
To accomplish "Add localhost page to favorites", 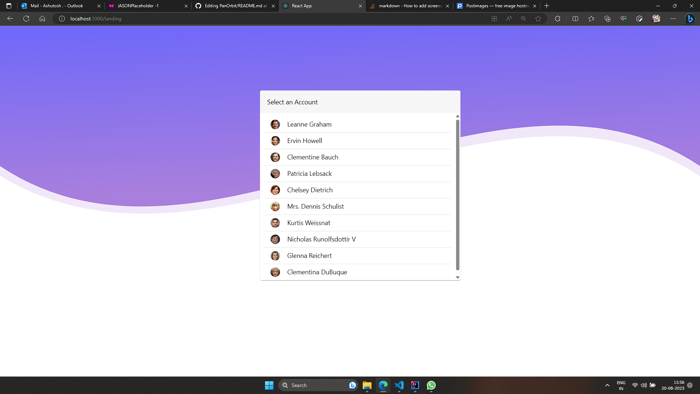I will click(x=538, y=19).
